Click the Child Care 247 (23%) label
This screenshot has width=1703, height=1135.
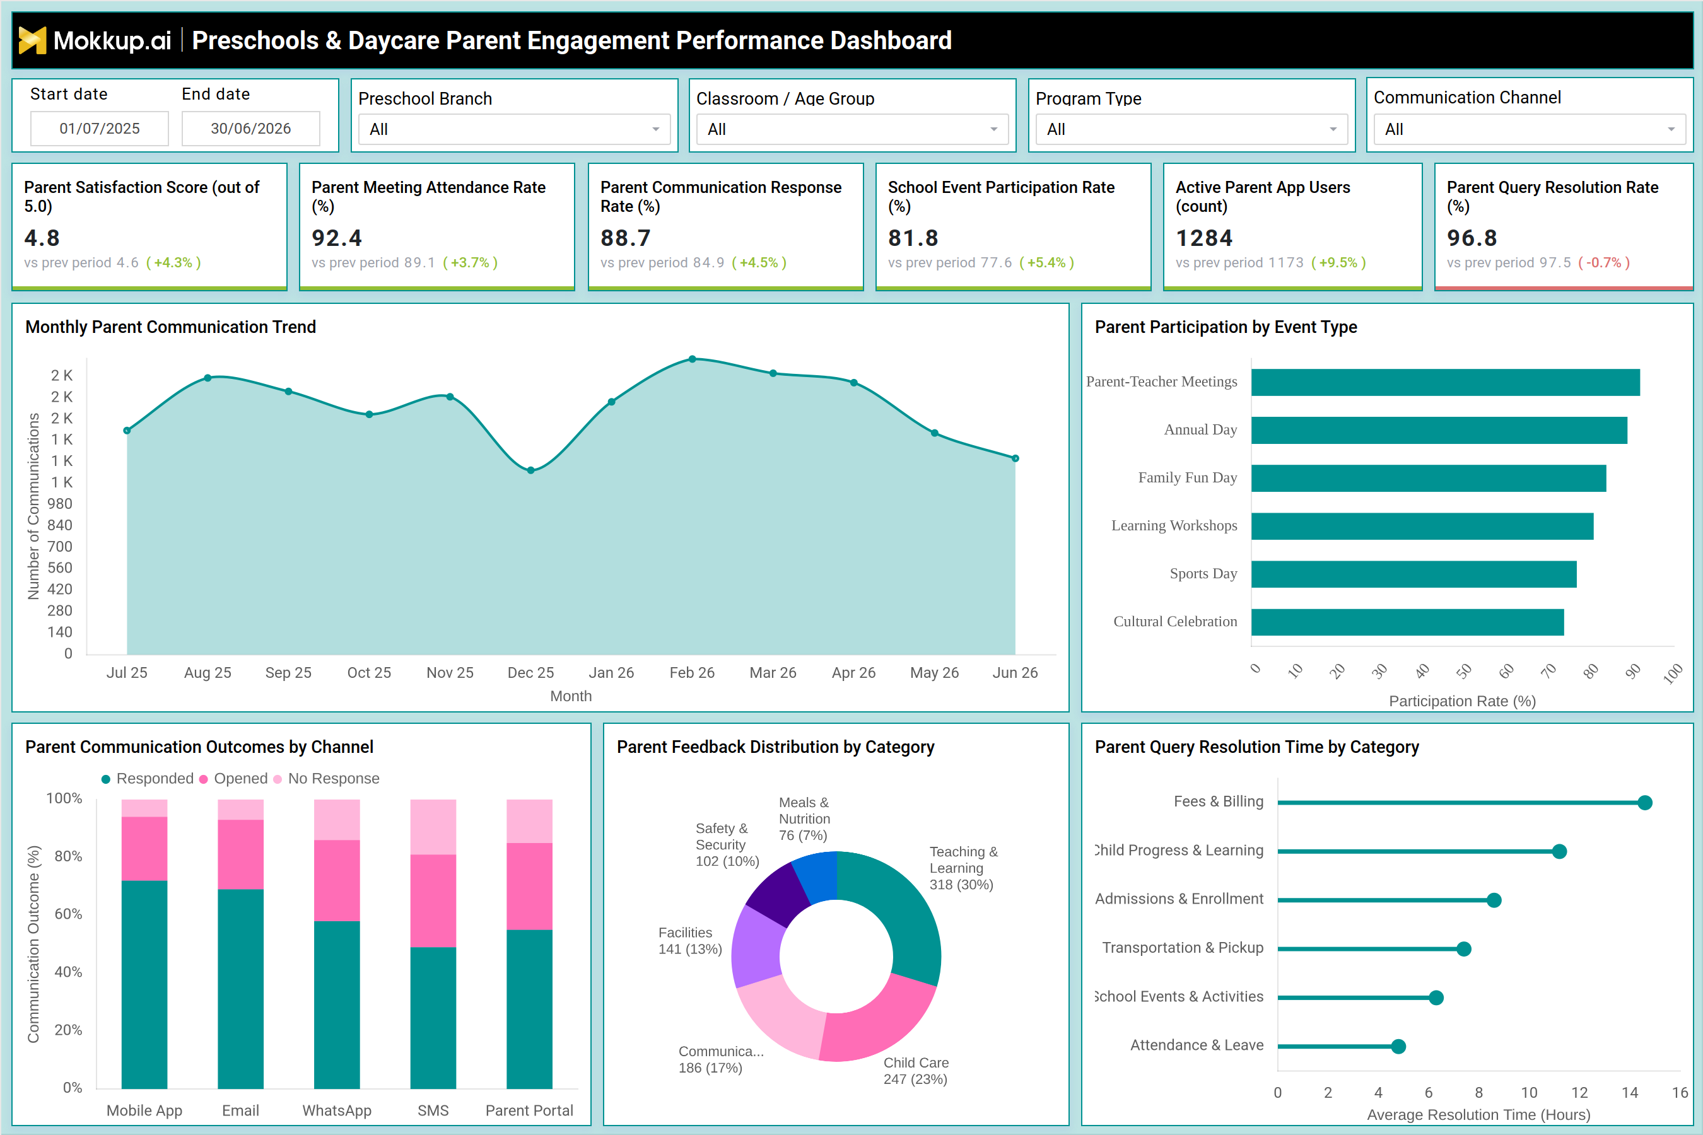[x=916, y=1071]
